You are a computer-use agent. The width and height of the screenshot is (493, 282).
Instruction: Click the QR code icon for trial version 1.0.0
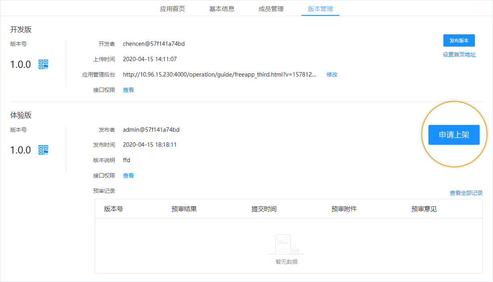(x=43, y=150)
